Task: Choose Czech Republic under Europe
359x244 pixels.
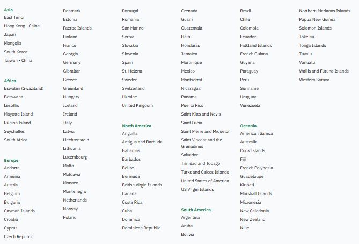Action: pyautogui.click(x=19, y=236)
